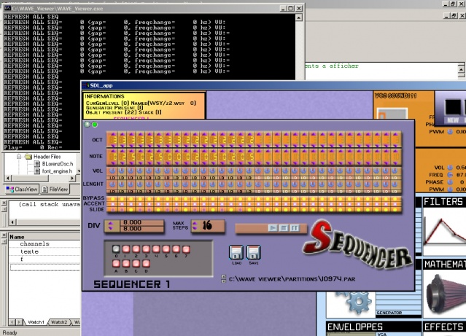
Task: Collapse the Header Files tree folder
Action: 20,156
